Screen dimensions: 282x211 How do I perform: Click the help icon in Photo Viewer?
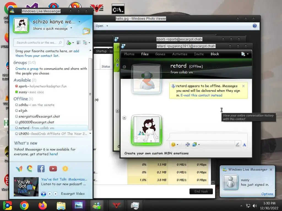tap(255, 26)
